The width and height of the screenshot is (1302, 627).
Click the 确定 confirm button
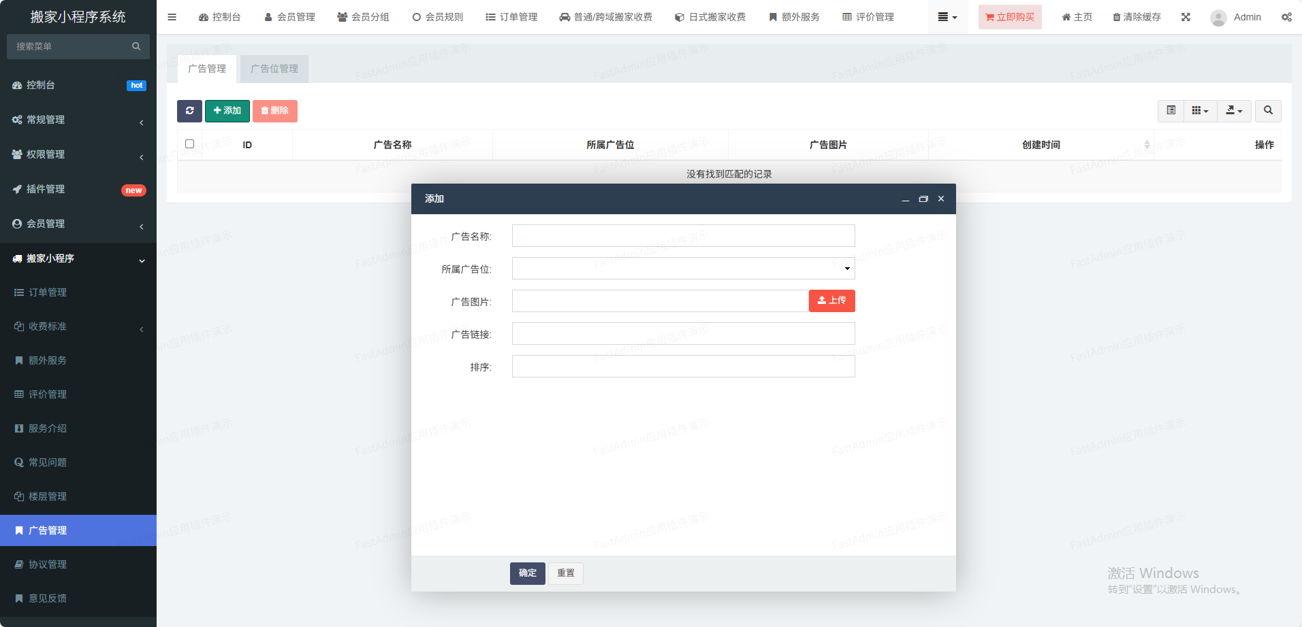click(527, 573)
